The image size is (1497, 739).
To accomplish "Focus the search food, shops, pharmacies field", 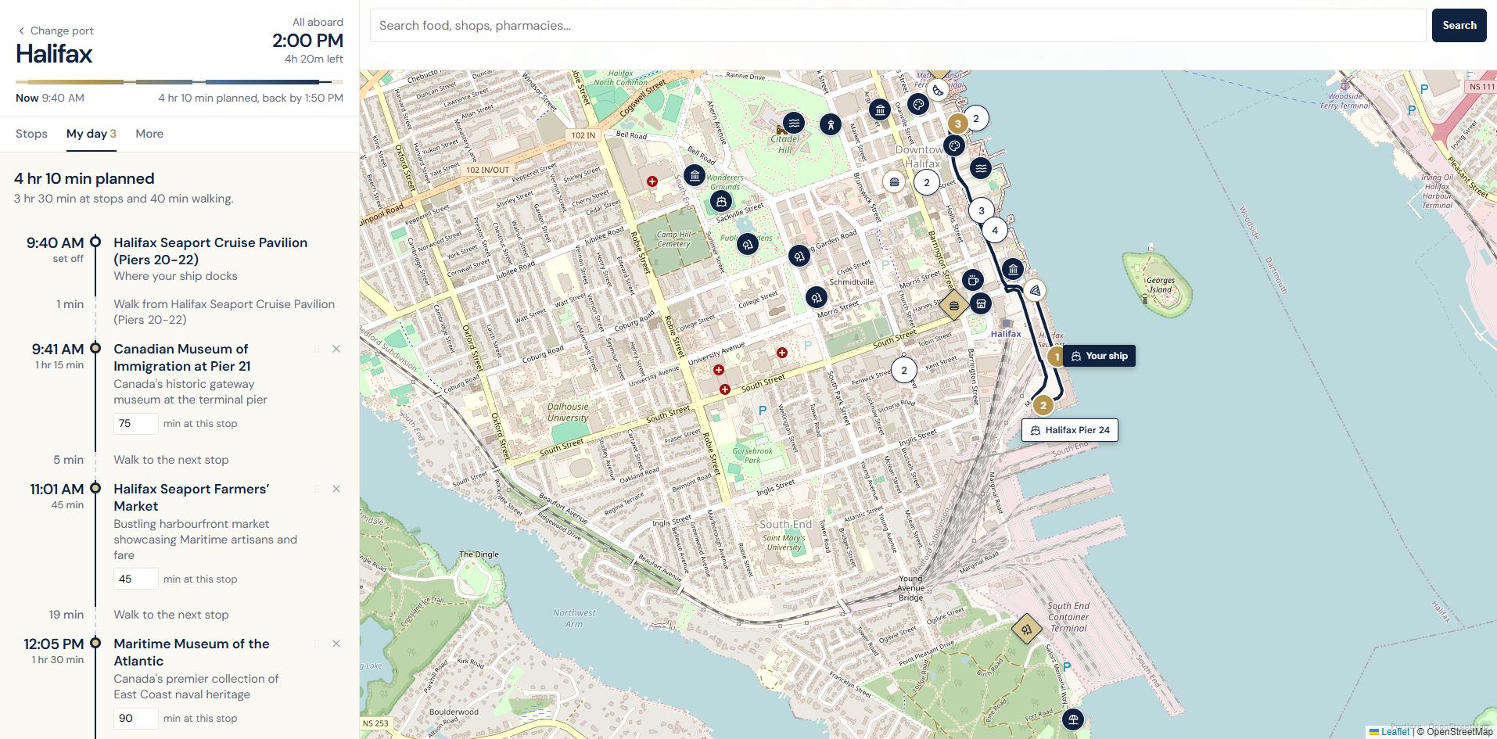I will click(898, 25).
